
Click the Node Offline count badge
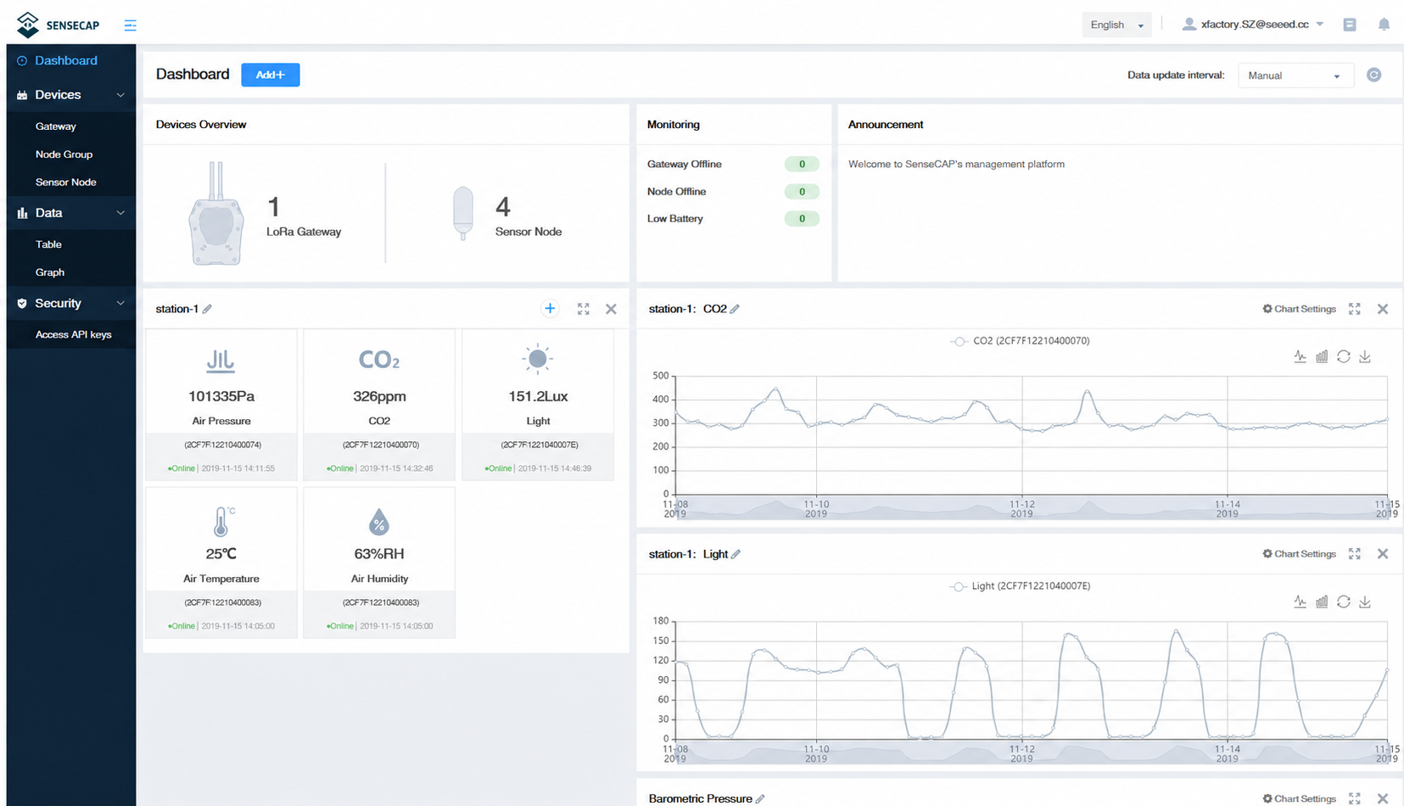802,192
